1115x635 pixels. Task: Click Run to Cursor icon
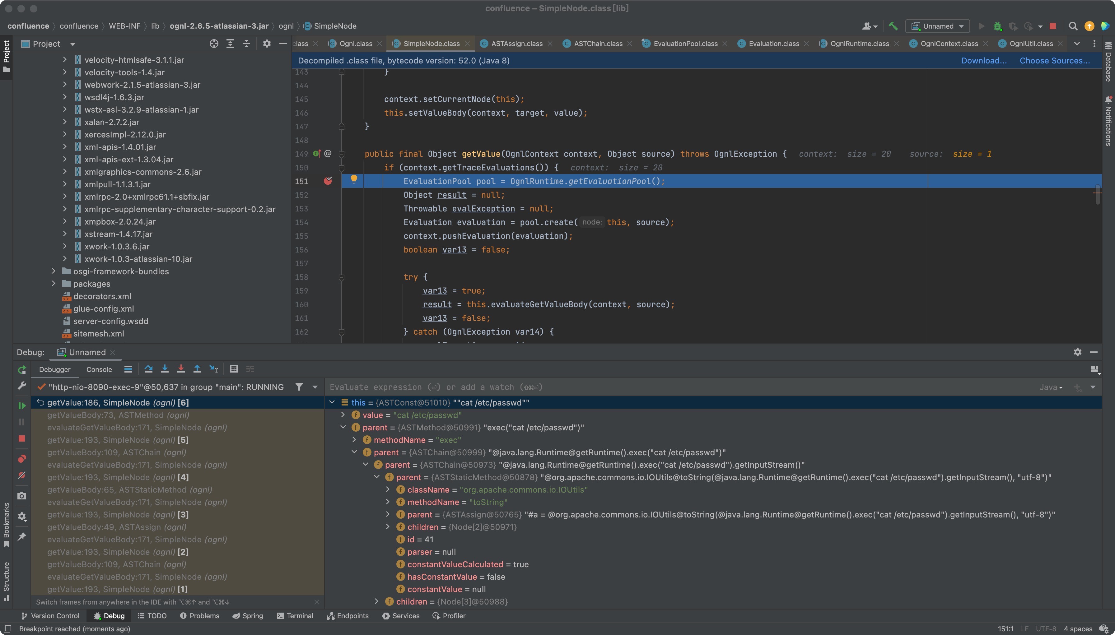(x=214, y=369)
